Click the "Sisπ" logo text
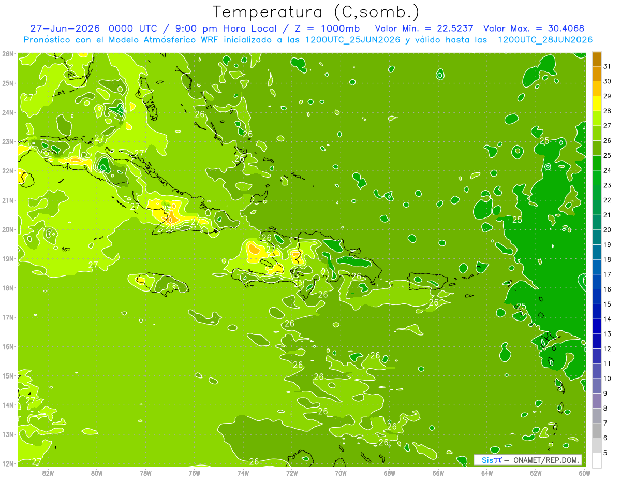This screenshot has height=480, width=621. 491,460
